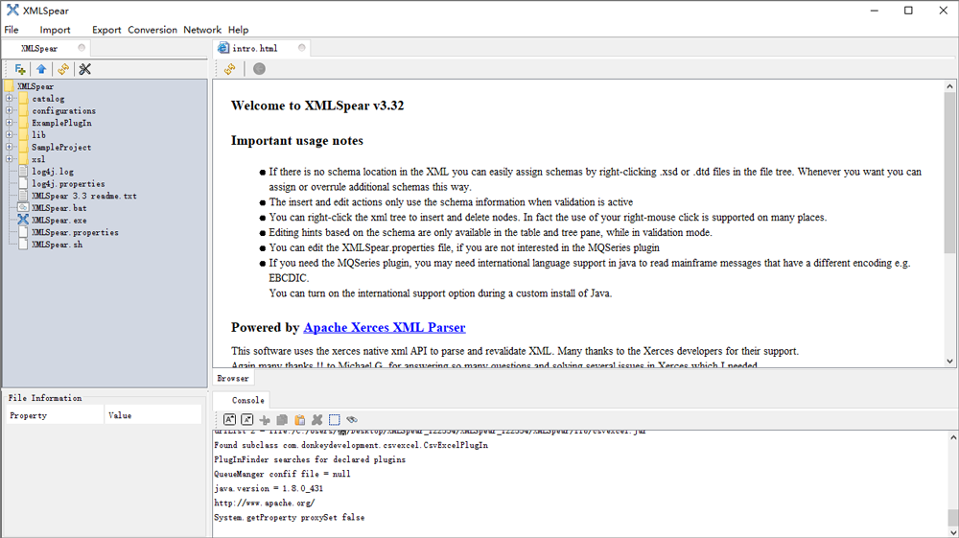Click the copy icon in console toolbar
This screenshot has height=538, width=959.
pos(282,420)
